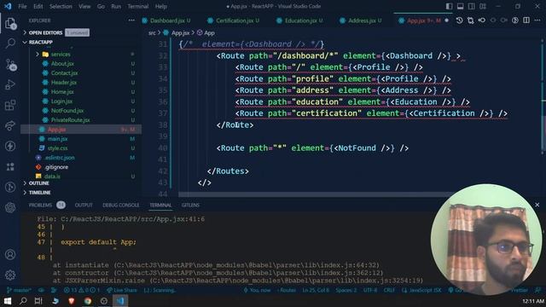Screen dimensions: 546x307
Task: Expand the OUTLINE section
Action: 38,183
